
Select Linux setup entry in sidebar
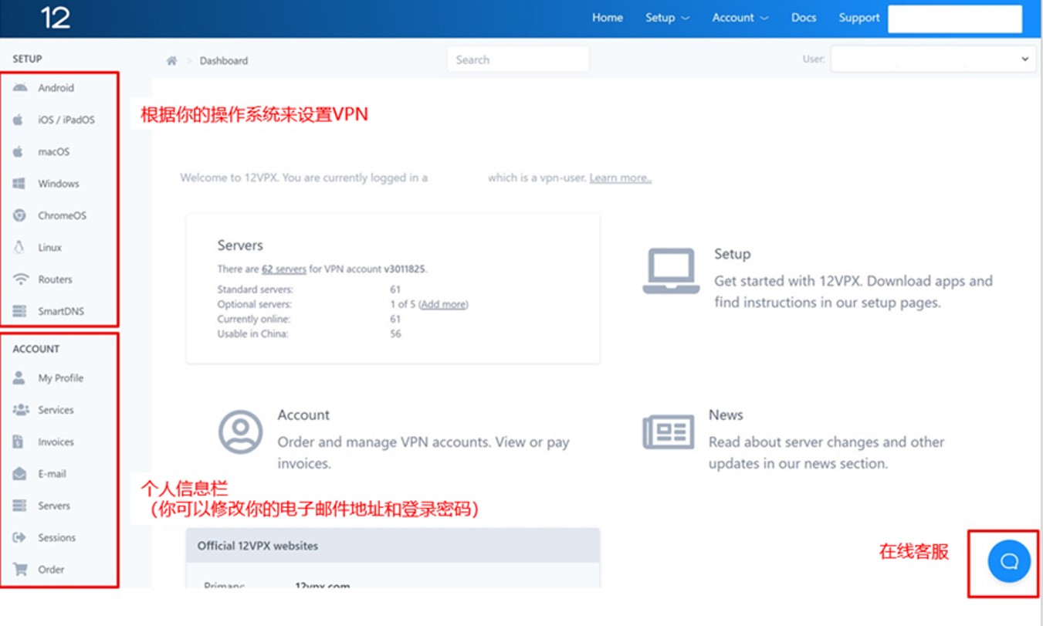pos(50,248)
